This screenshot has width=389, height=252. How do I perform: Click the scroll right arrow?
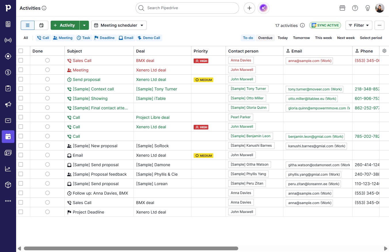386,248
